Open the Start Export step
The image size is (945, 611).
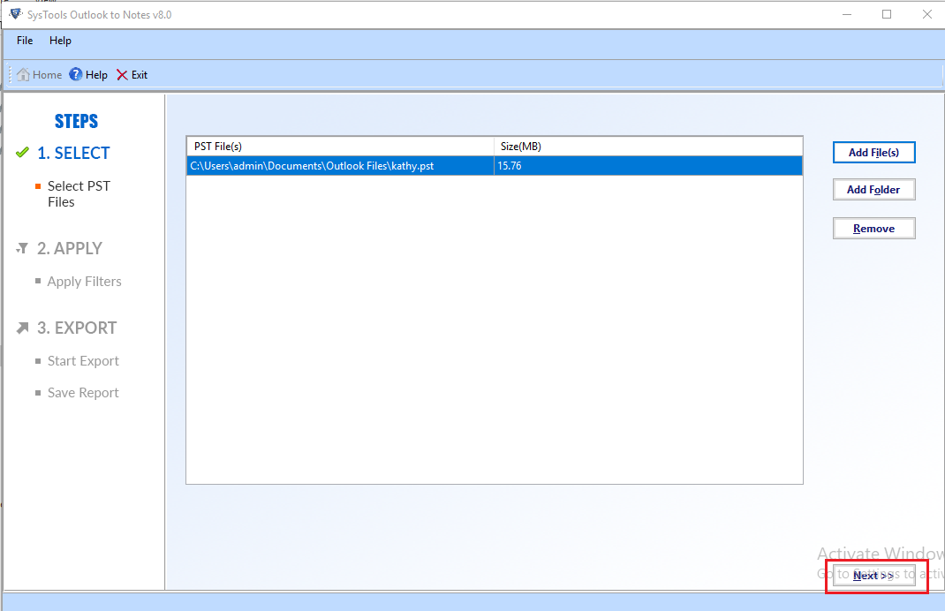pos(83,361)
